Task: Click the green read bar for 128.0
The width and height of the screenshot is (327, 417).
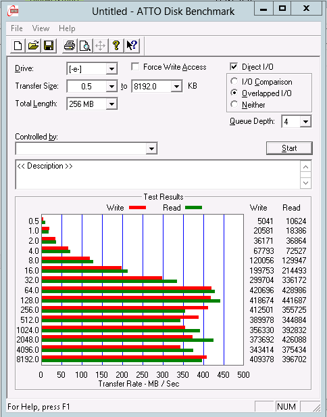Action: click(131, 301)
